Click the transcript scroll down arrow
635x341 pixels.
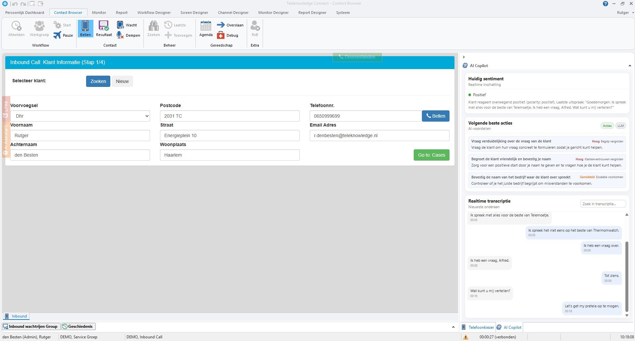pos(627,315)
